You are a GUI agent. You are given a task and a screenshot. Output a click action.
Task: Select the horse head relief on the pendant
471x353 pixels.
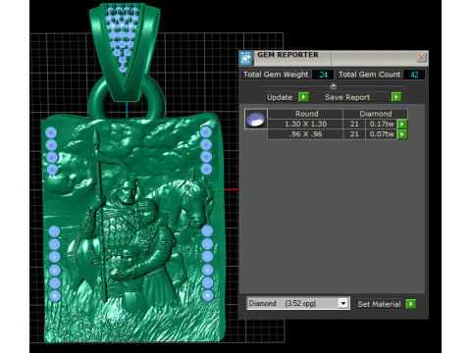[196, 199]
